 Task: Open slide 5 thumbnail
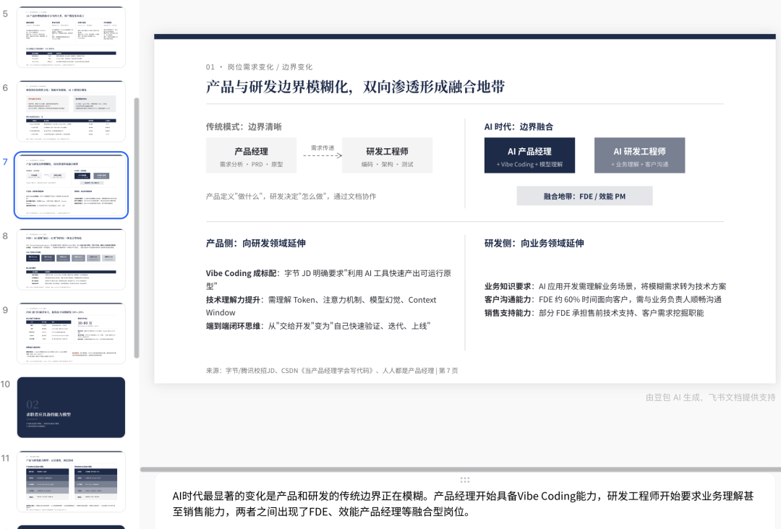click(x=71, y=37)
